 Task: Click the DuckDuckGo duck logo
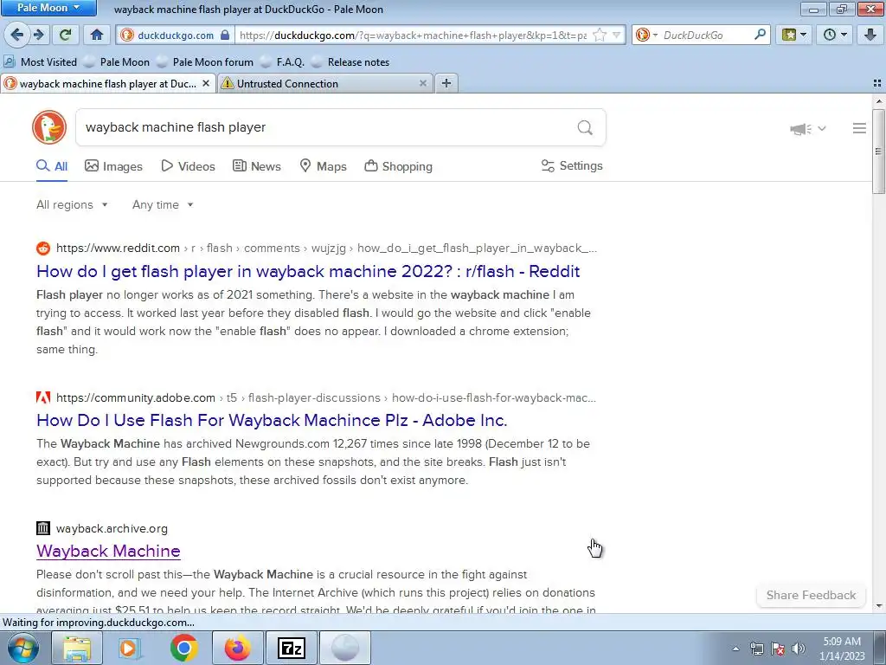tap(49, 127)
